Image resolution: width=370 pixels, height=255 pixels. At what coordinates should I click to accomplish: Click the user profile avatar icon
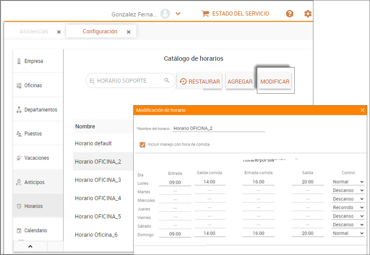pyautogui.click(x=165, y=14)
